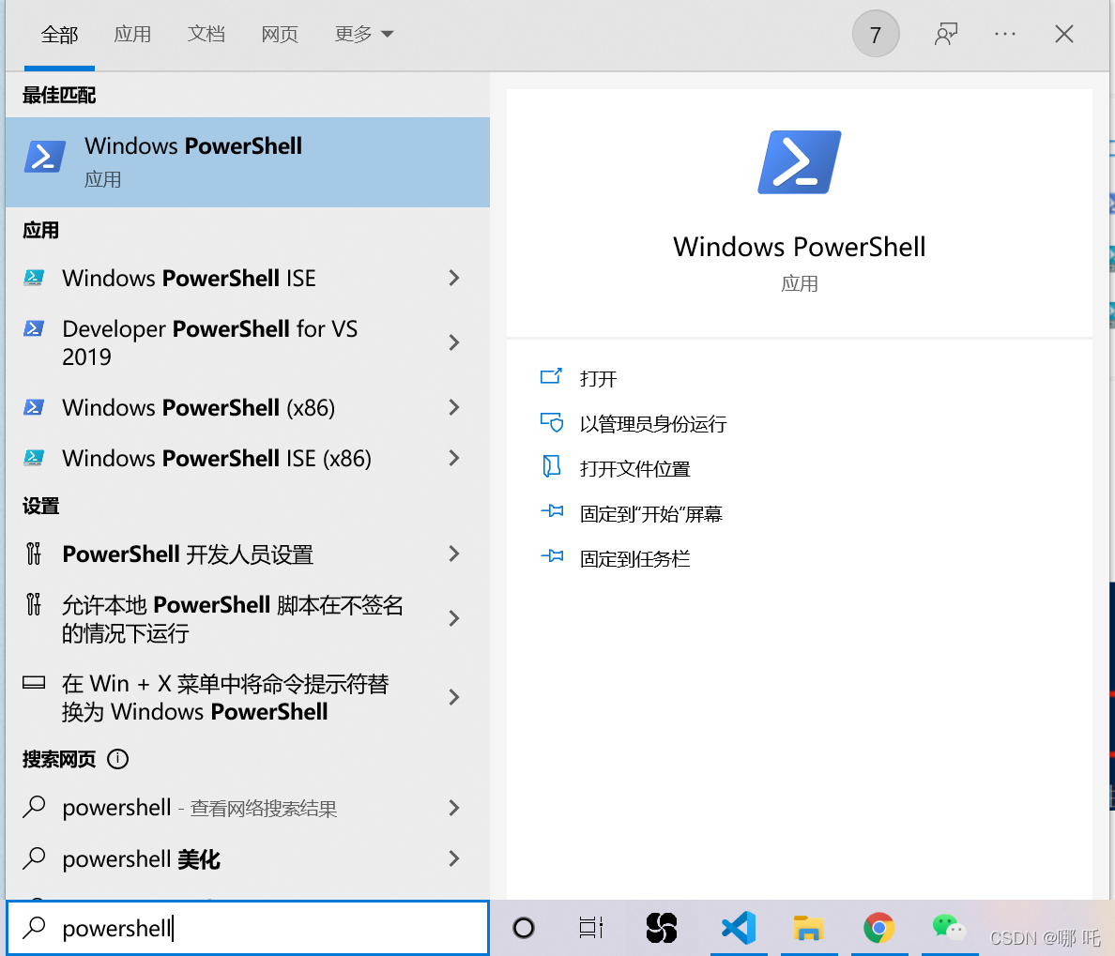Close the search panel with X
This screenshot has width=1115, height=956.
pos(1063,34)
